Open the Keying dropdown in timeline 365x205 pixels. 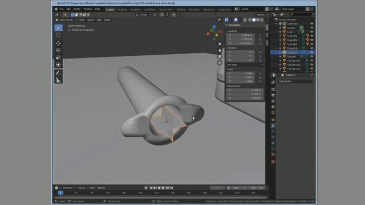tap(82, 188)
